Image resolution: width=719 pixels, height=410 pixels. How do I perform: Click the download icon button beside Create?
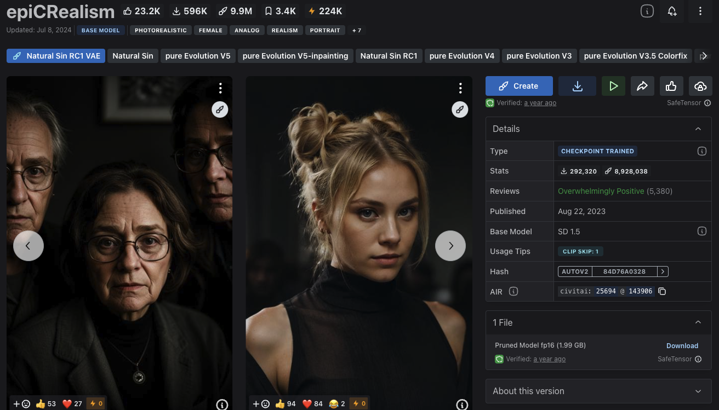[577, 86]
